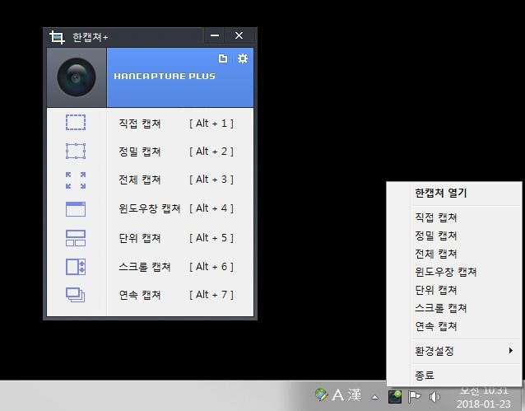This screenshot has width=525, height=411.
Task: Select 정밀 캡쳐 [Alt + 2] in main window
Action: click(176, 152)
